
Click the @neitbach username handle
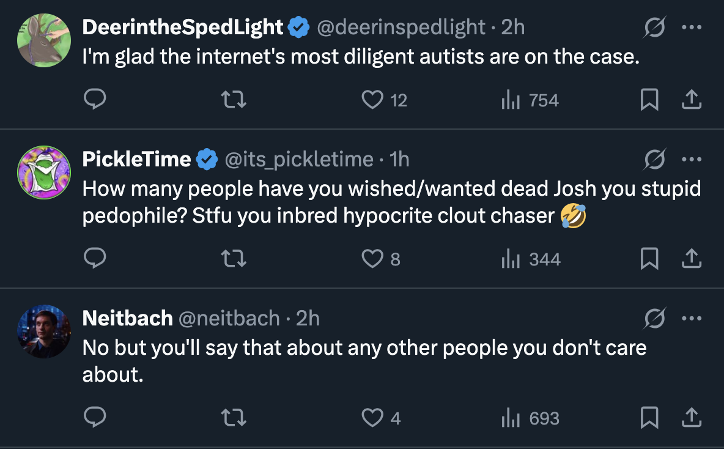[x=229, y=318]
